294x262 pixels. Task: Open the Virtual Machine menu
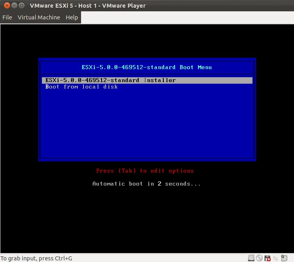(39, 17)
